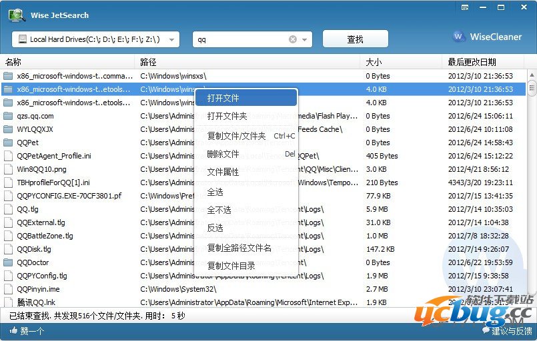Sort by the 大小 column header
This screenshot has width=537, height=341.
(x=401, y=62)
